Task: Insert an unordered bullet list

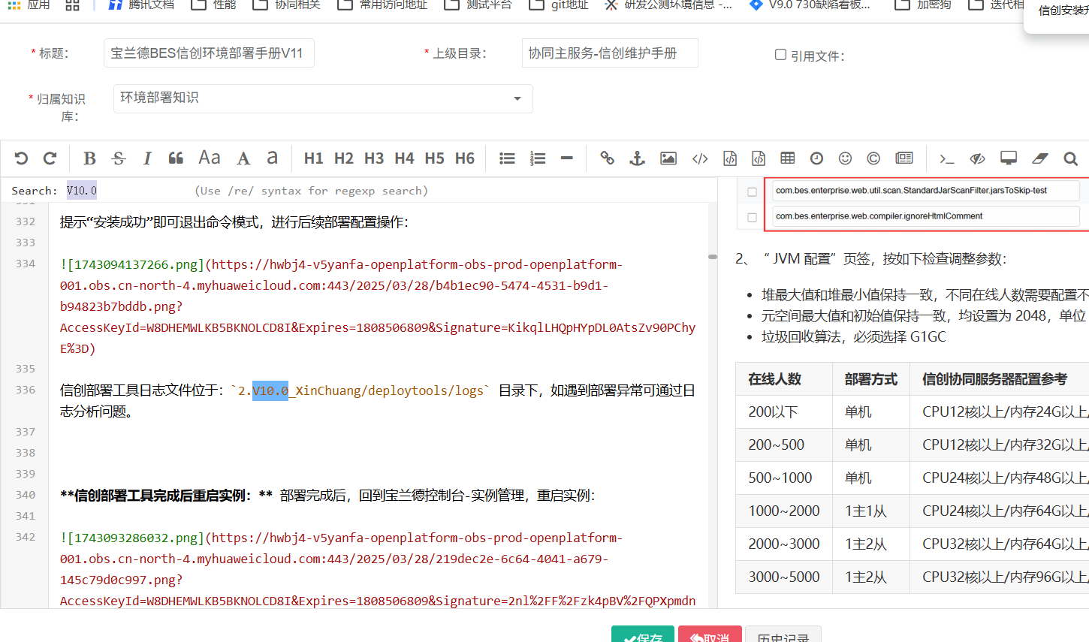Action: point(508,158)
